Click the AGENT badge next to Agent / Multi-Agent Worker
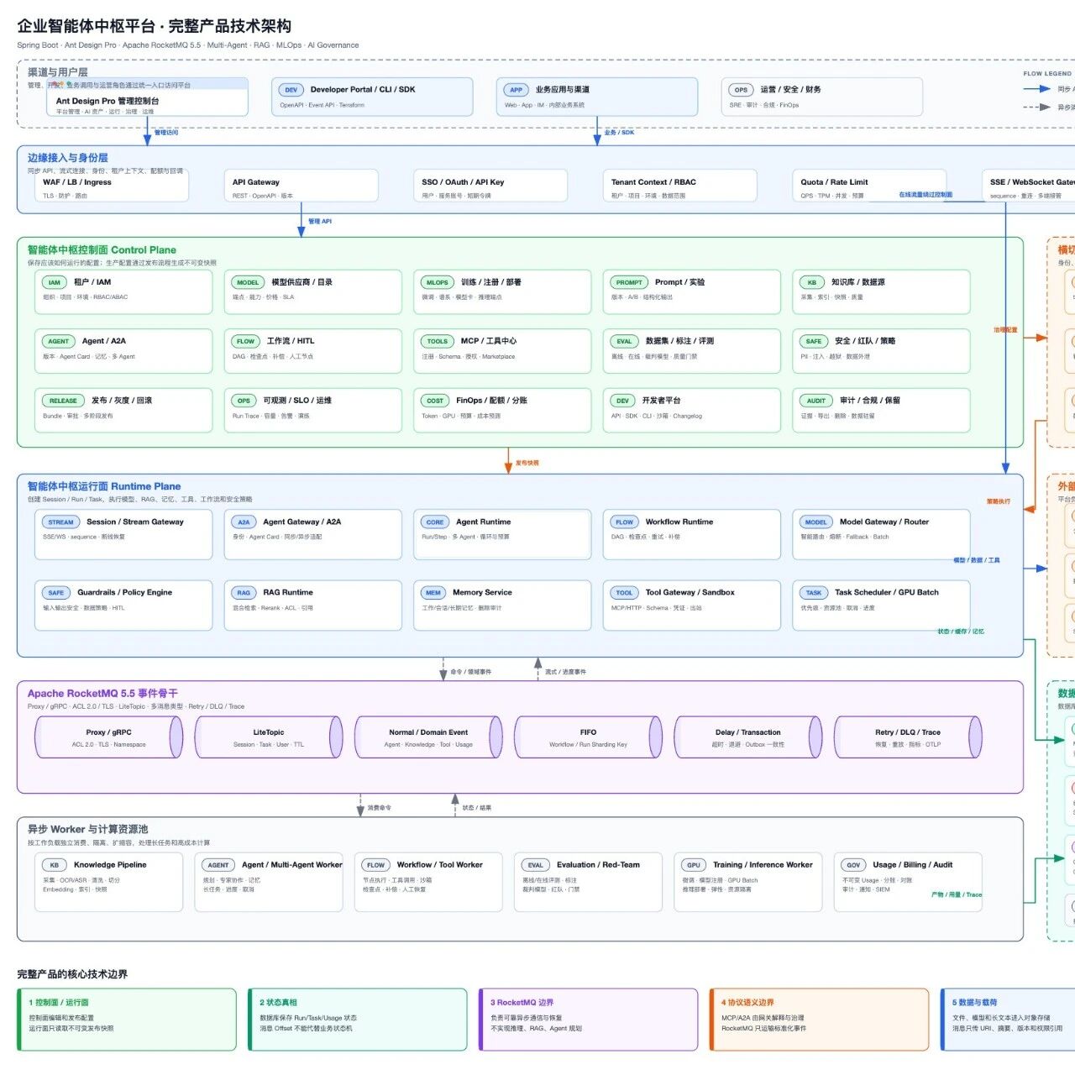The height and width of the screenshot is (1075, 1075). coord(218,865)
